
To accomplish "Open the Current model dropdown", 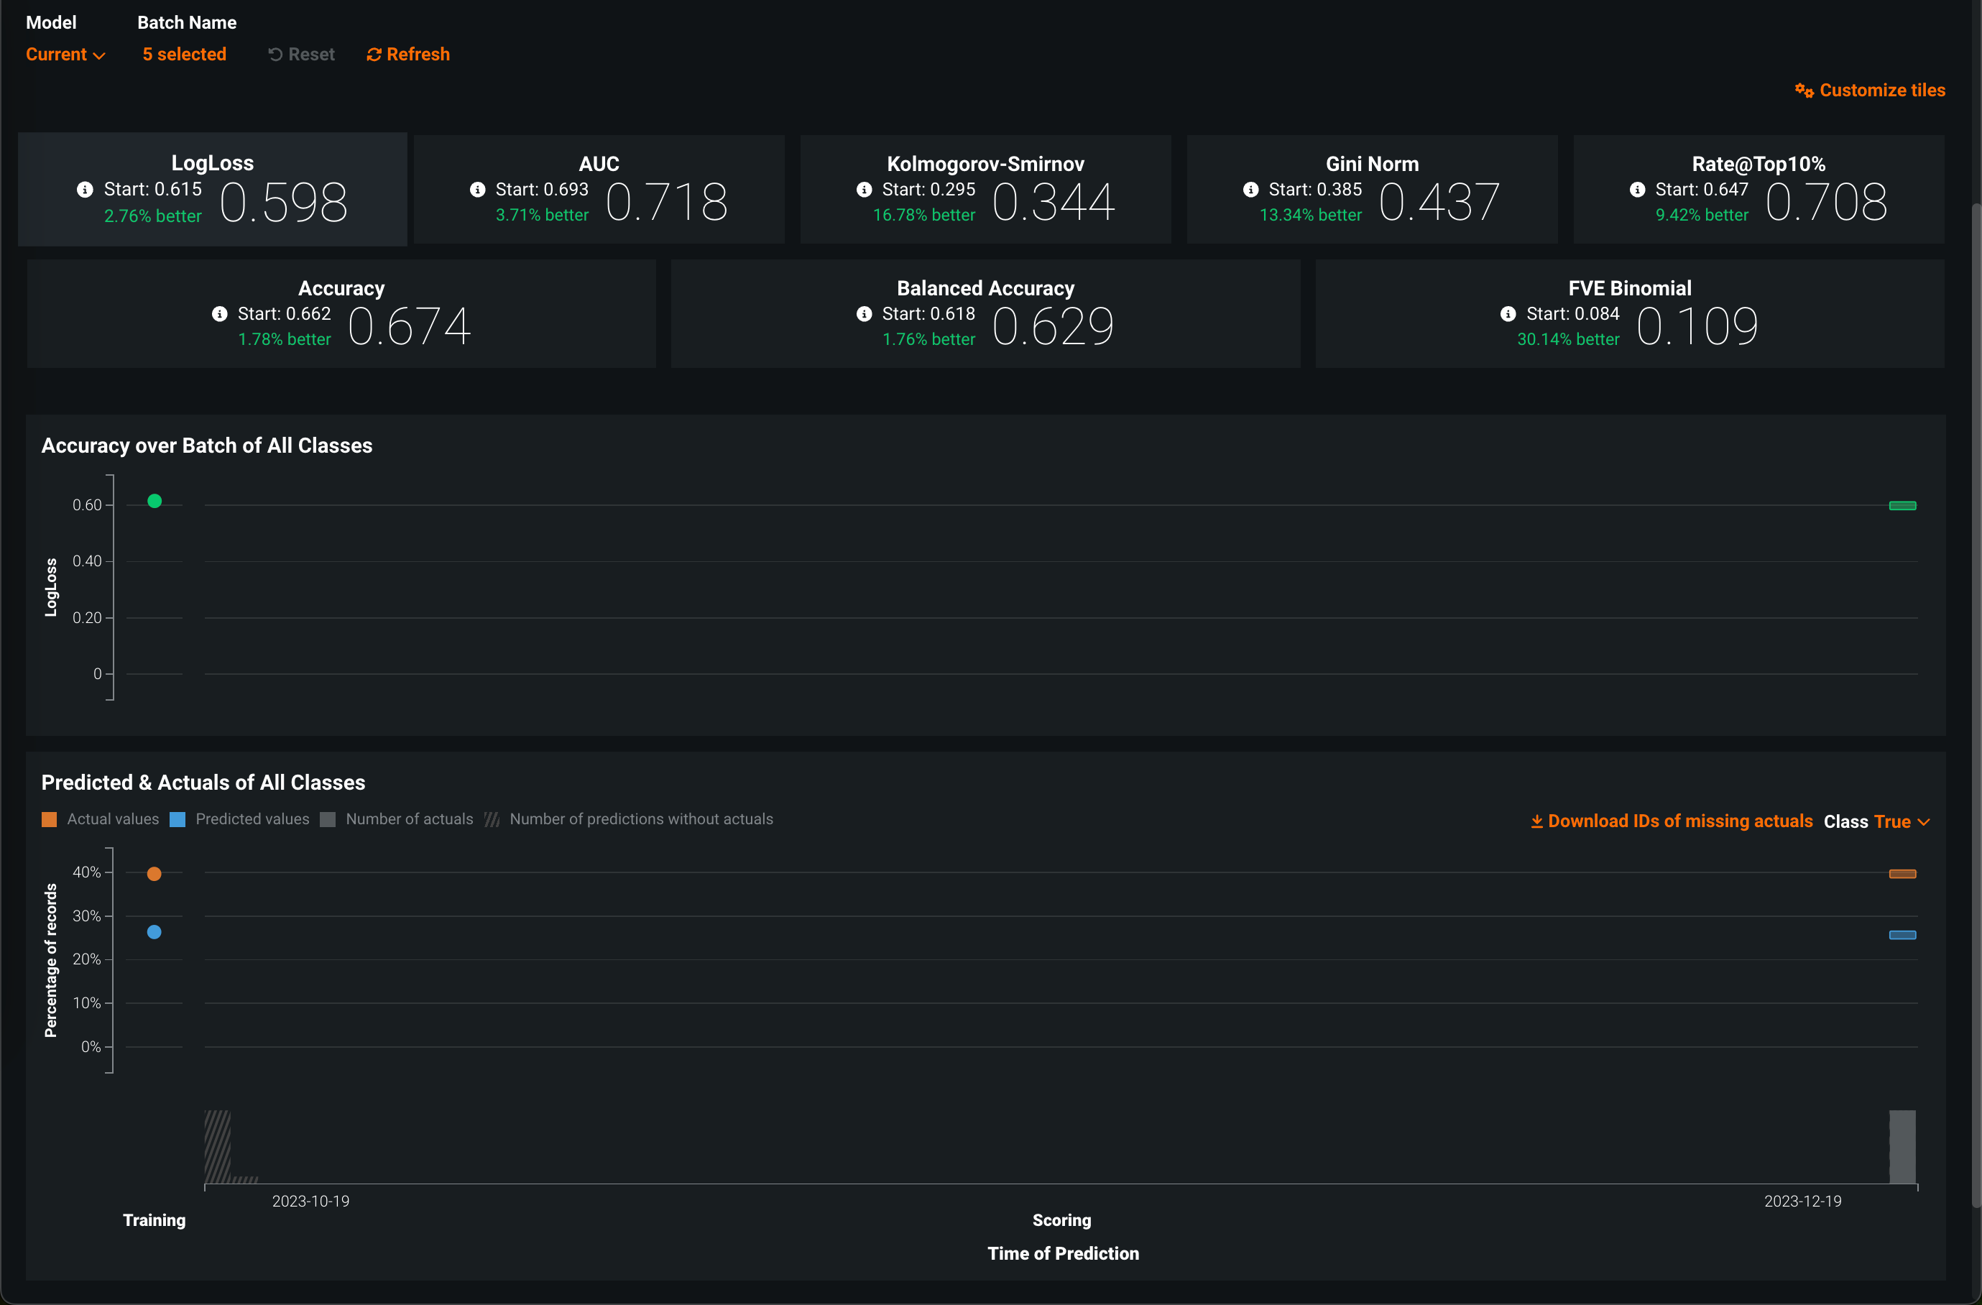I will [65, 55].
